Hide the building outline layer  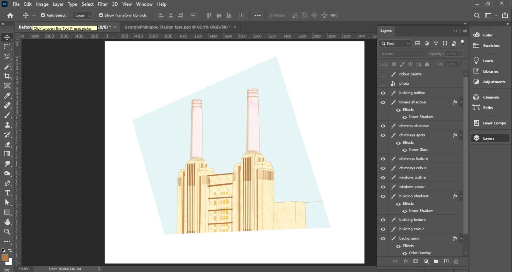pyautogui.click(x=383, y=93)
